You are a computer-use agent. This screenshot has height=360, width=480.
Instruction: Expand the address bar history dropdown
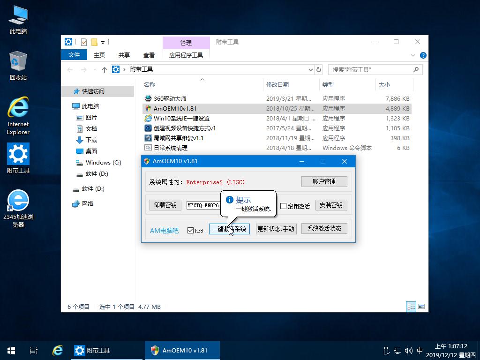pyautogui.click(x=310, y=69)
